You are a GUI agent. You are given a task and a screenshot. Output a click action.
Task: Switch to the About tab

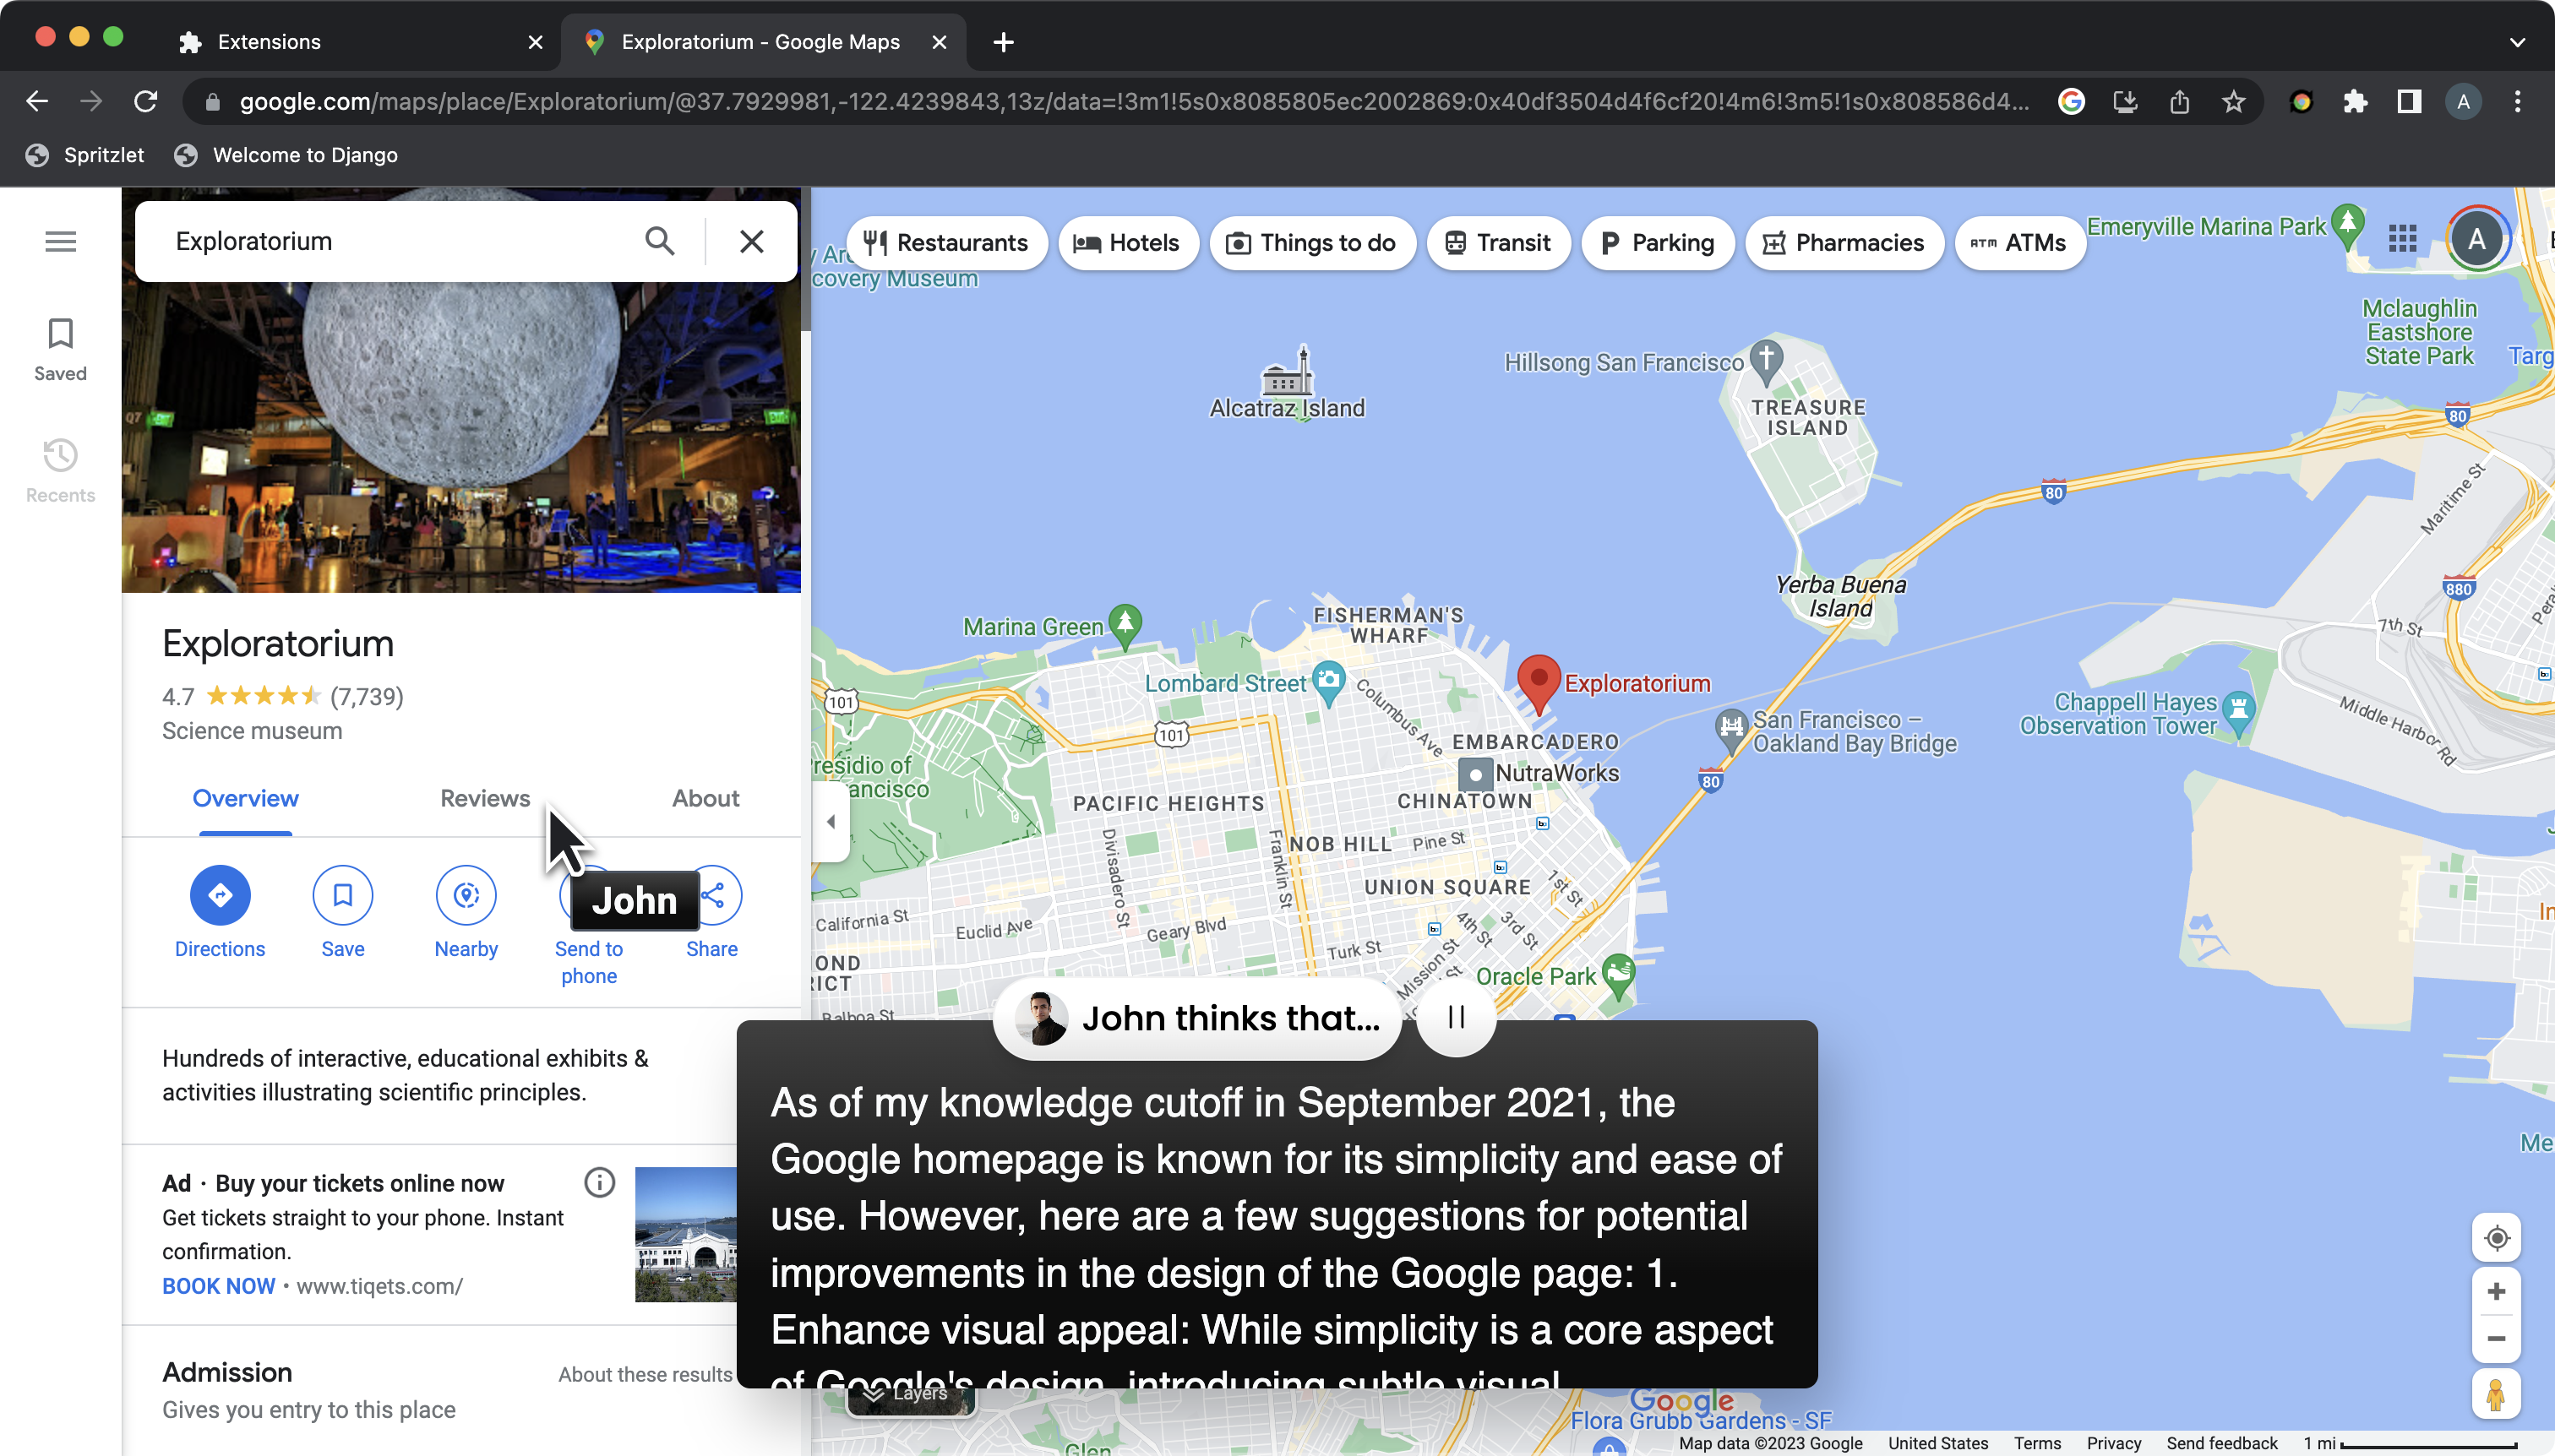705,798
